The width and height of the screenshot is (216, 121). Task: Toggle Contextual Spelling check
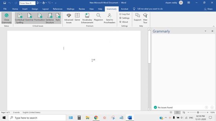[20, 18]
